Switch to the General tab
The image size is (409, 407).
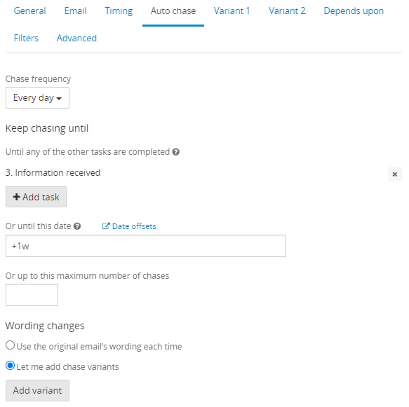(x=29, y=11)
